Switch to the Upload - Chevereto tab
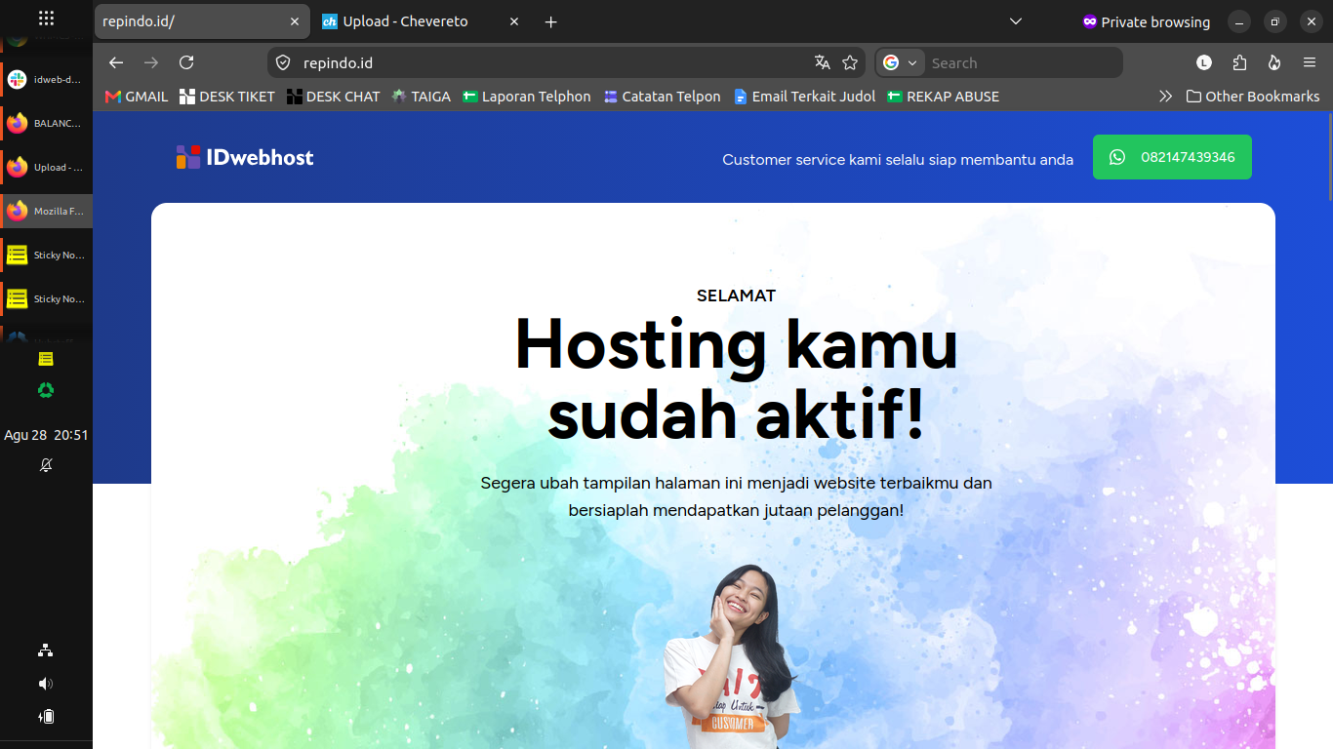Viewport: 1333px width, 749px height. tap(422, 21)
